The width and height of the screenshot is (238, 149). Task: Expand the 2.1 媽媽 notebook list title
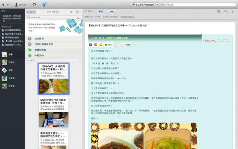click(x=54, y=12)
